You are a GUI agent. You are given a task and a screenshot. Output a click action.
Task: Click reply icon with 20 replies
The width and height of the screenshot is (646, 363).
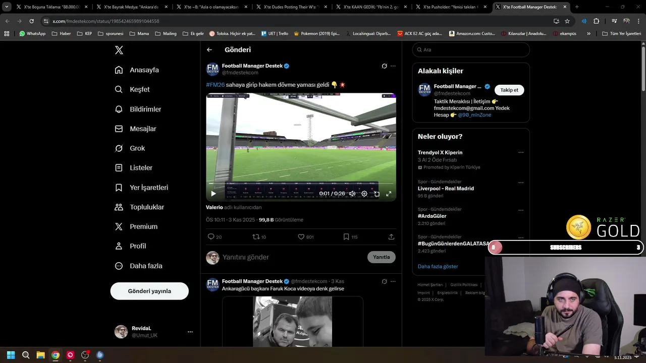coord(214,236)
